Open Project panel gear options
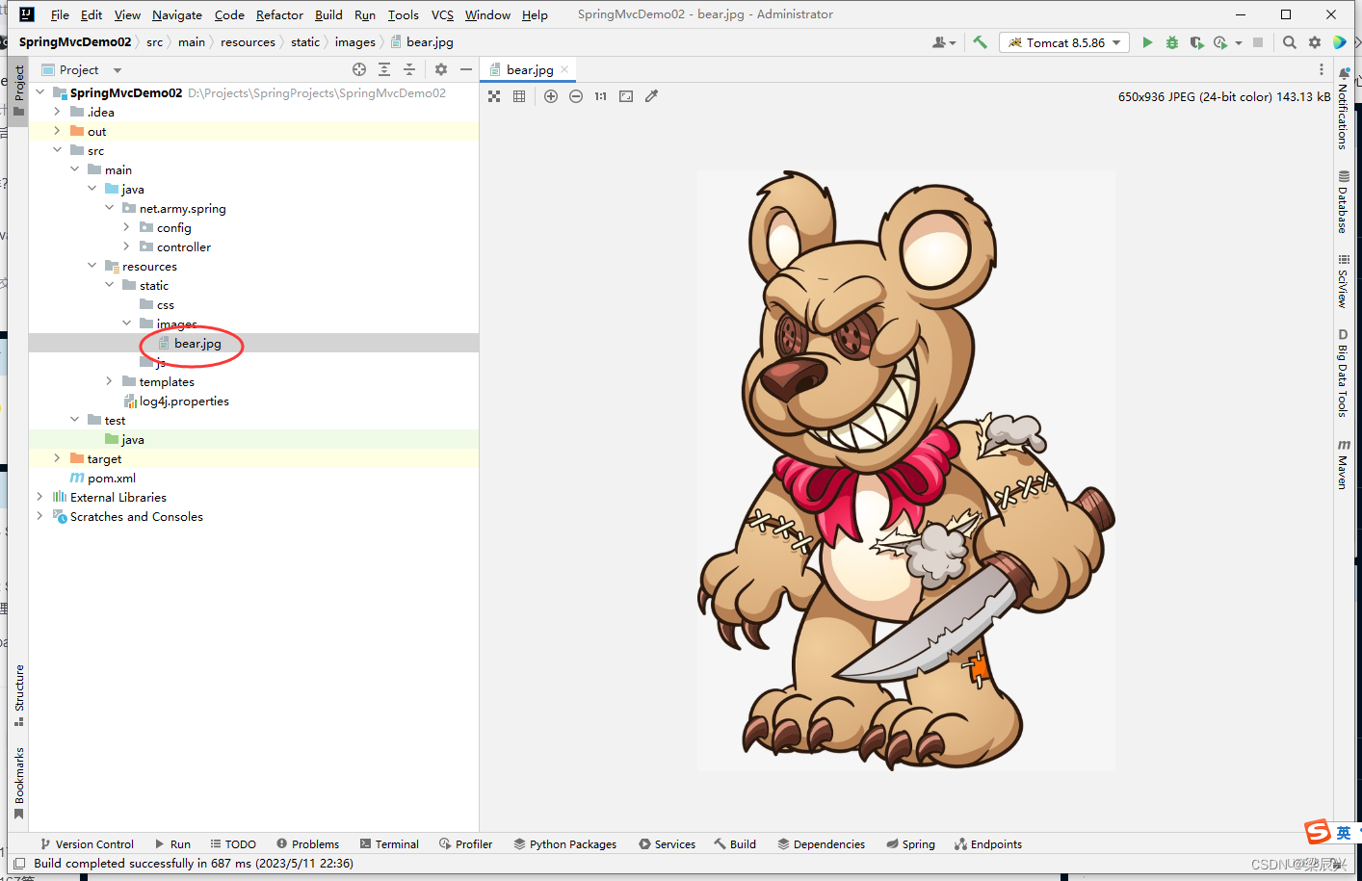1362x881 pixels. coord(441,69)
